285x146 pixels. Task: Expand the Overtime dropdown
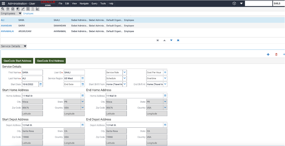point(165,78)
